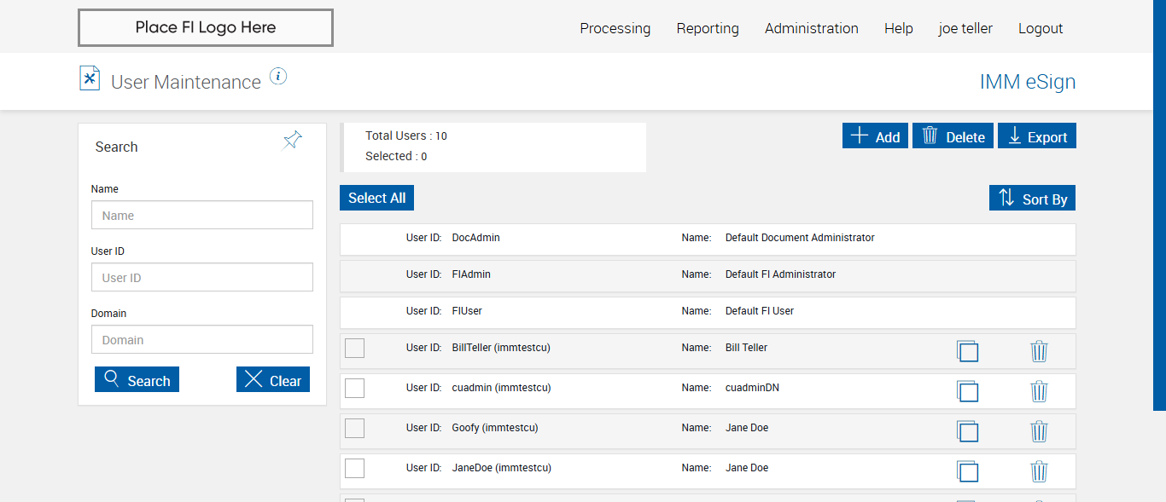The image size is (1166, 502).
Task: Open the Reporting menu
Action: (x=708, y=28)
